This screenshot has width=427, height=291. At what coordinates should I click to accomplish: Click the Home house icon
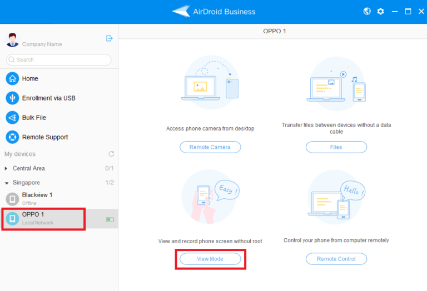tap(12, 79)
